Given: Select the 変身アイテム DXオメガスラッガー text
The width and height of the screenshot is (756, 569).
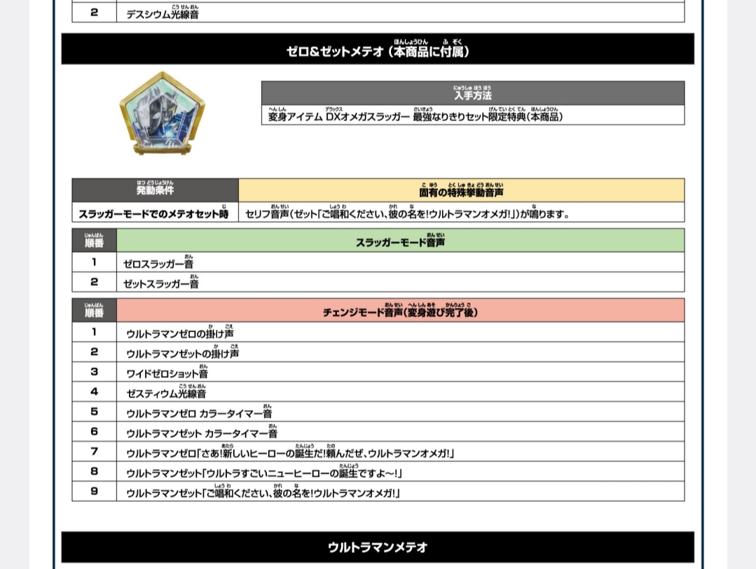Looking at the screenshot, I should click(339, 116).
